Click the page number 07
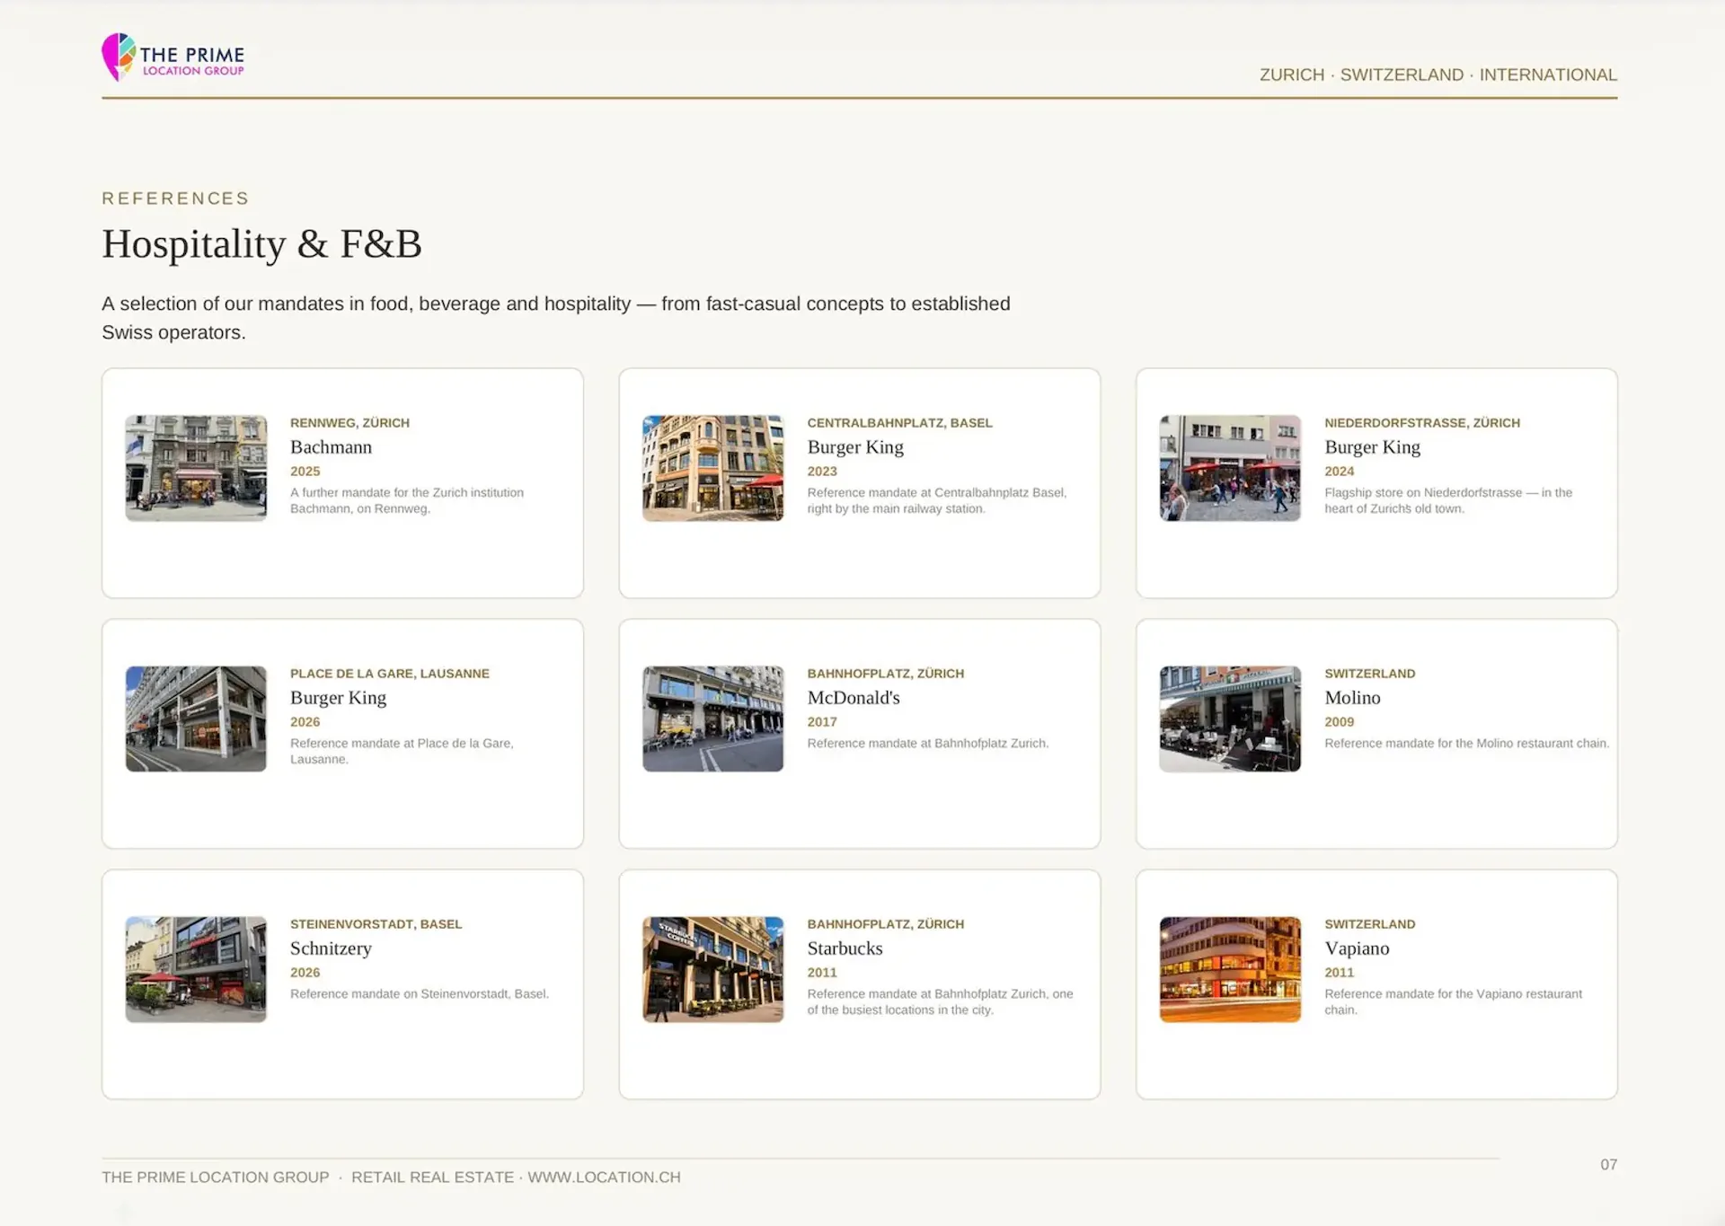1725x1226 pixels. click(1608, 1165)
